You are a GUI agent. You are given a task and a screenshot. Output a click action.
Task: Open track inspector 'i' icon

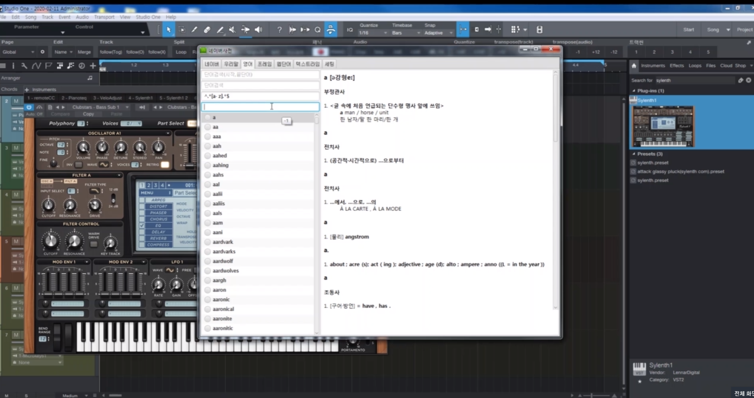pos(13,66)
